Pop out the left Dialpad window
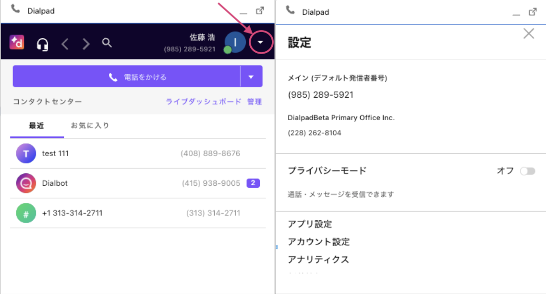Image resolution: width=546 pixels, height=294 pixels. click(260, 11)
